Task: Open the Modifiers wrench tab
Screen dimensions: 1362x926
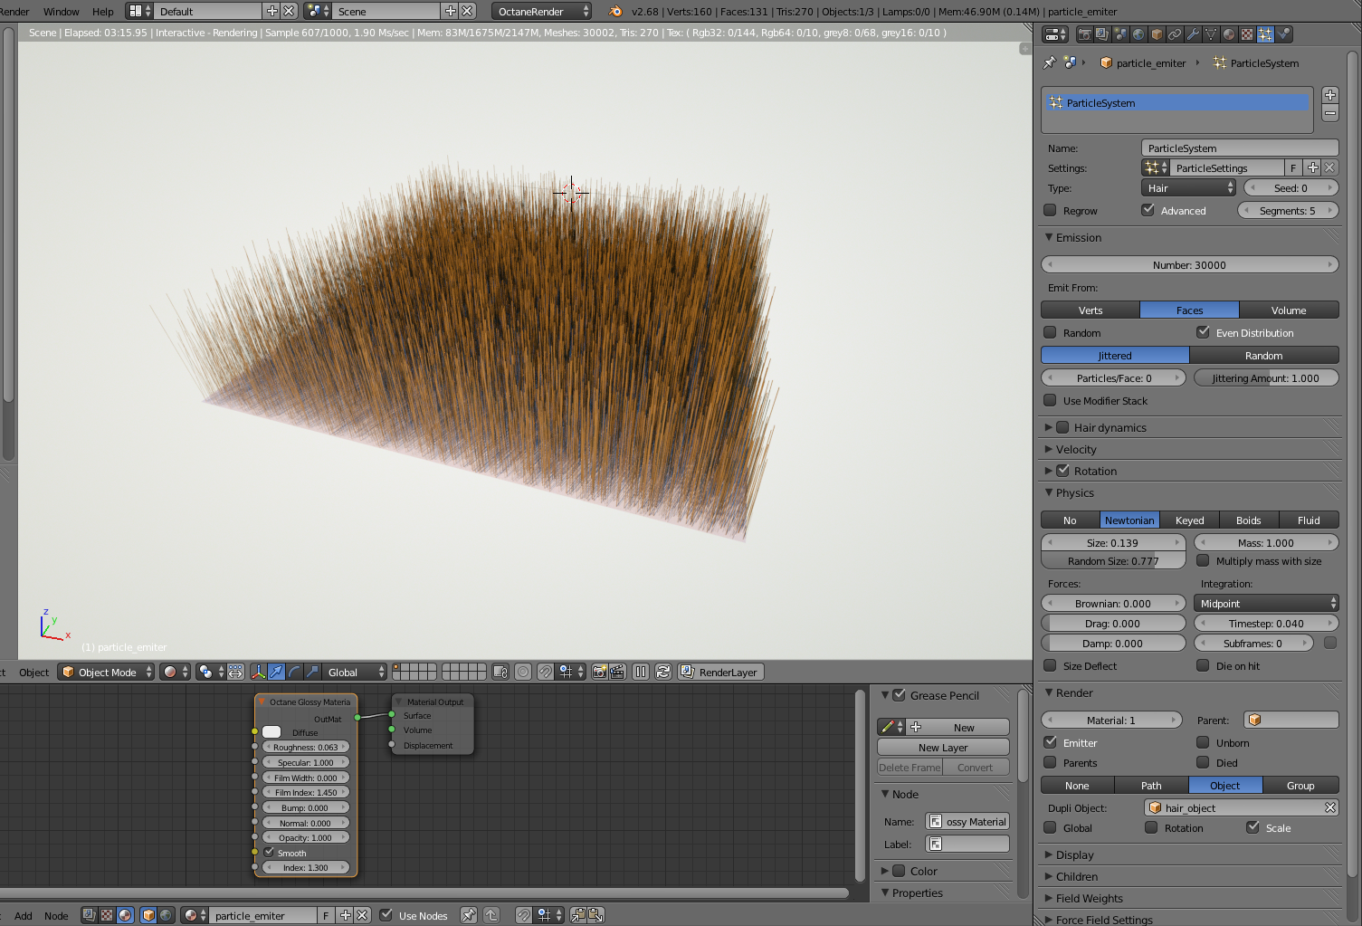Action: (1193, 34)
